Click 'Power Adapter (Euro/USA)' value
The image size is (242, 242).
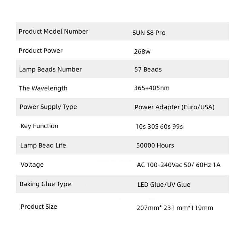[x=175, y=107]
